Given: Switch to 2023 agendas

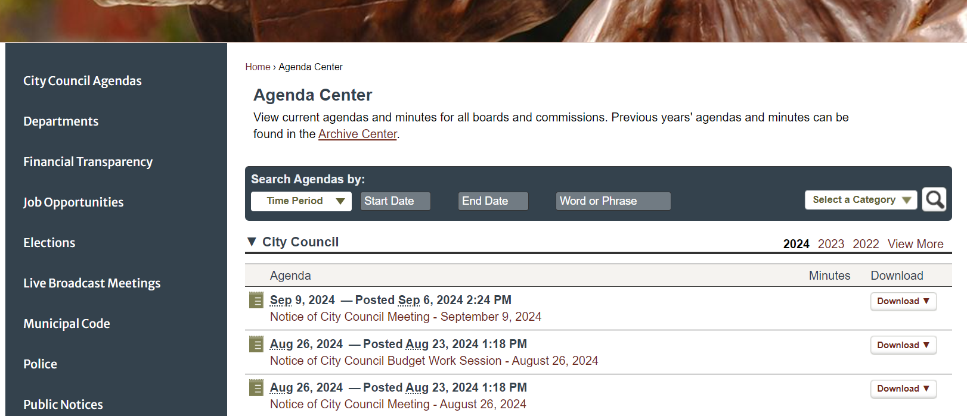Looking at the screenshot, I should pos(831,243).
